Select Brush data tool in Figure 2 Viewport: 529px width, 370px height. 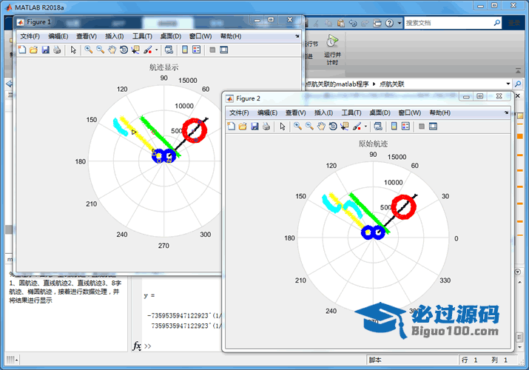pyautogui.click(x=357, y=127)
